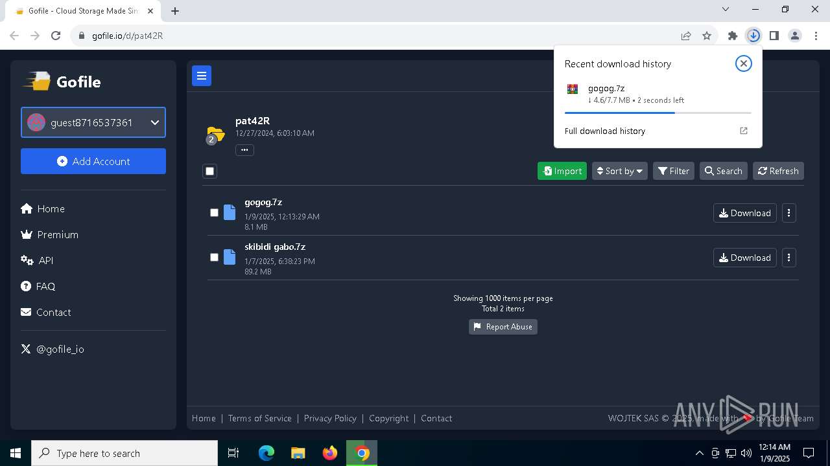Open a new browser tab
Viewport: 830px width, 466px height.
(x=175, y=10)
